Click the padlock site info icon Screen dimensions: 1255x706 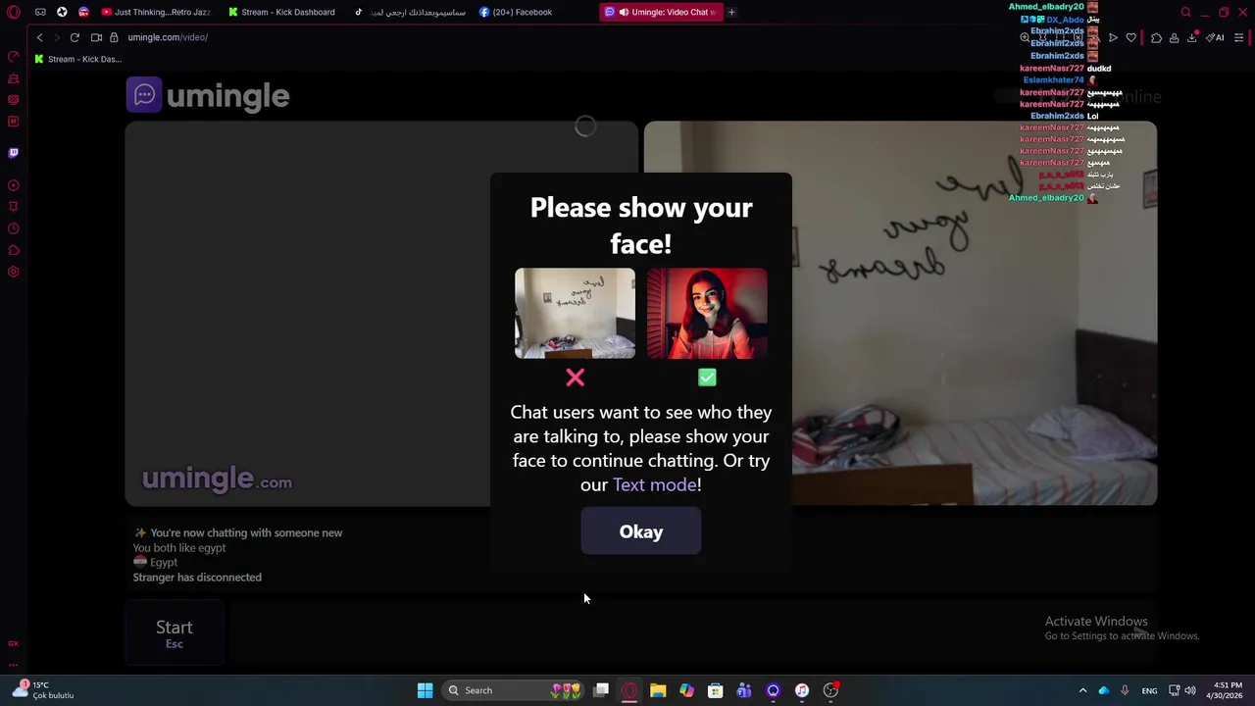coord(114,37)
